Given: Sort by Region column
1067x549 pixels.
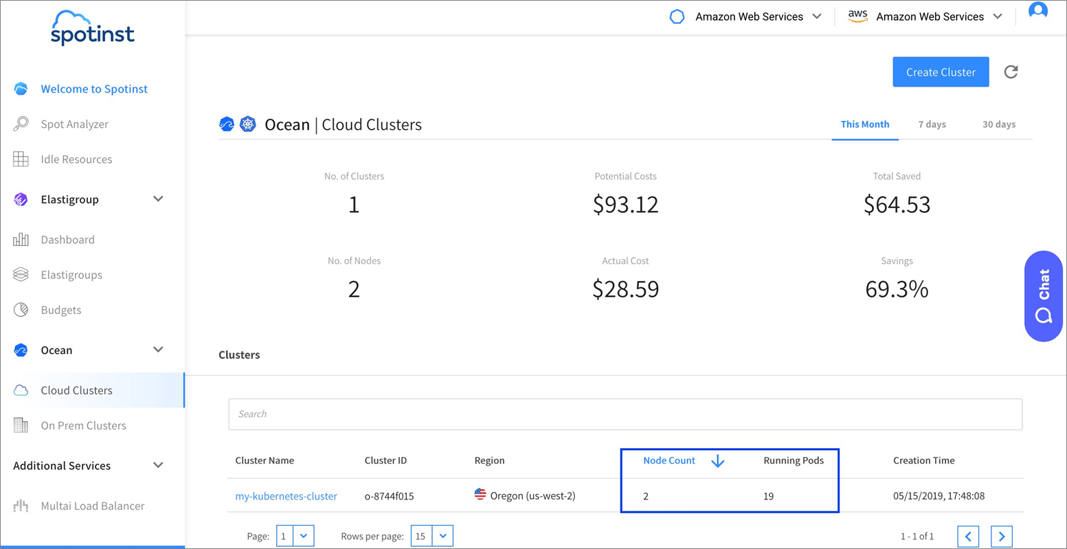Looking at the screenshot, I should coord(489,460).
